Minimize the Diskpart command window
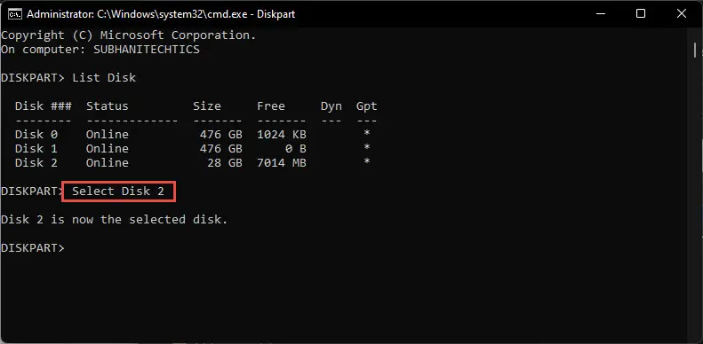This screenshot has width=703, height=344. [600, 14]
